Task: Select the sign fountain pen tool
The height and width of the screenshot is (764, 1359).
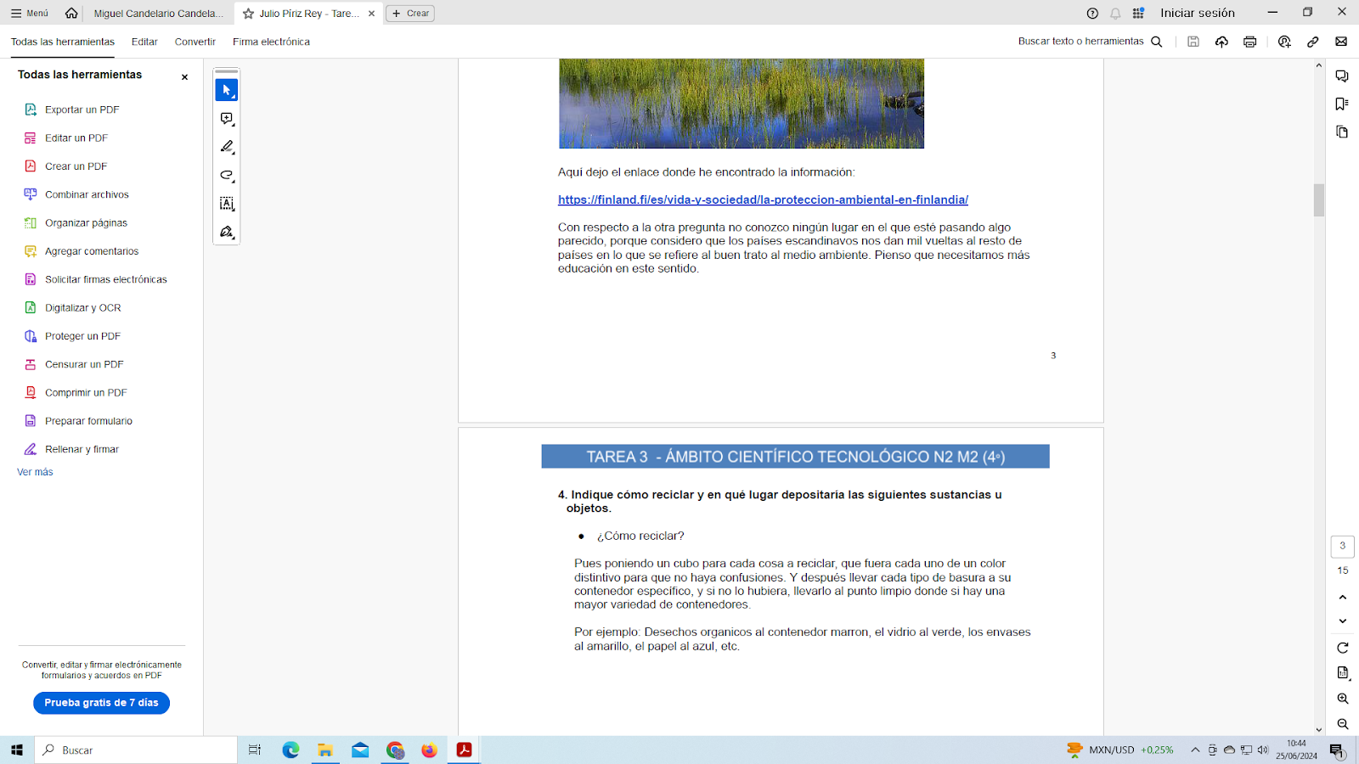Action: (x=227, y=232)
